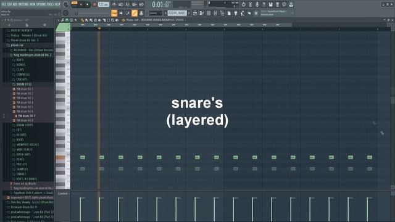395x222 pixels.
Task: Click the first velocity bar in Control lane
Action: (81, 210)
